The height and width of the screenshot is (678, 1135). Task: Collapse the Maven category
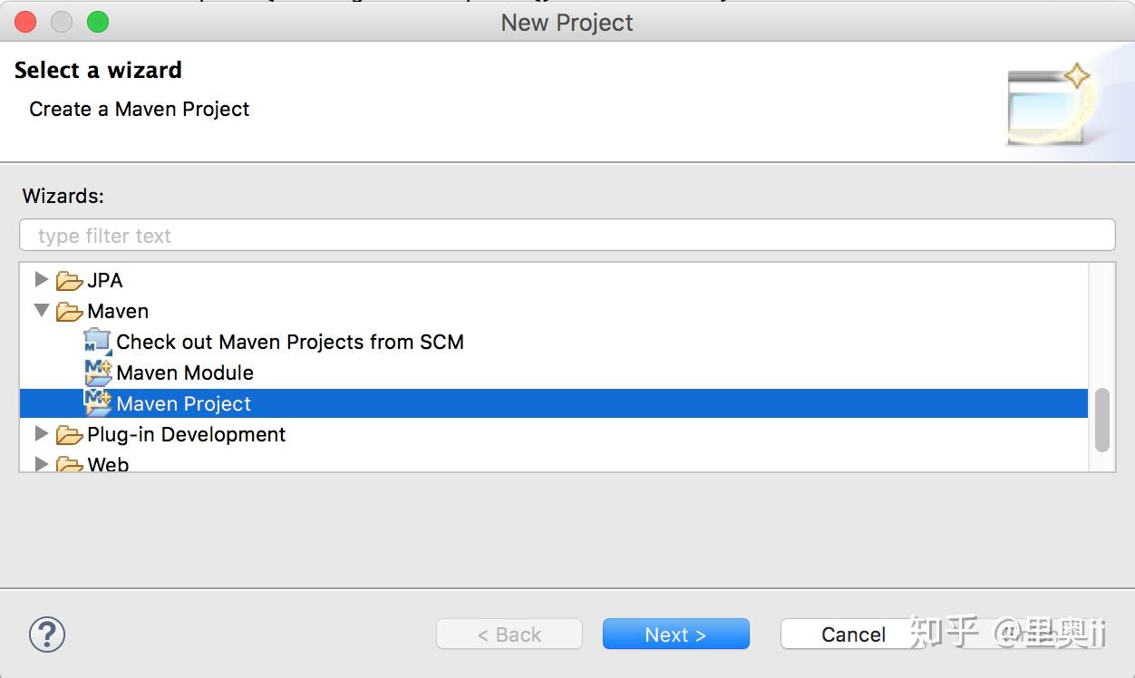[x=42, y=310]
